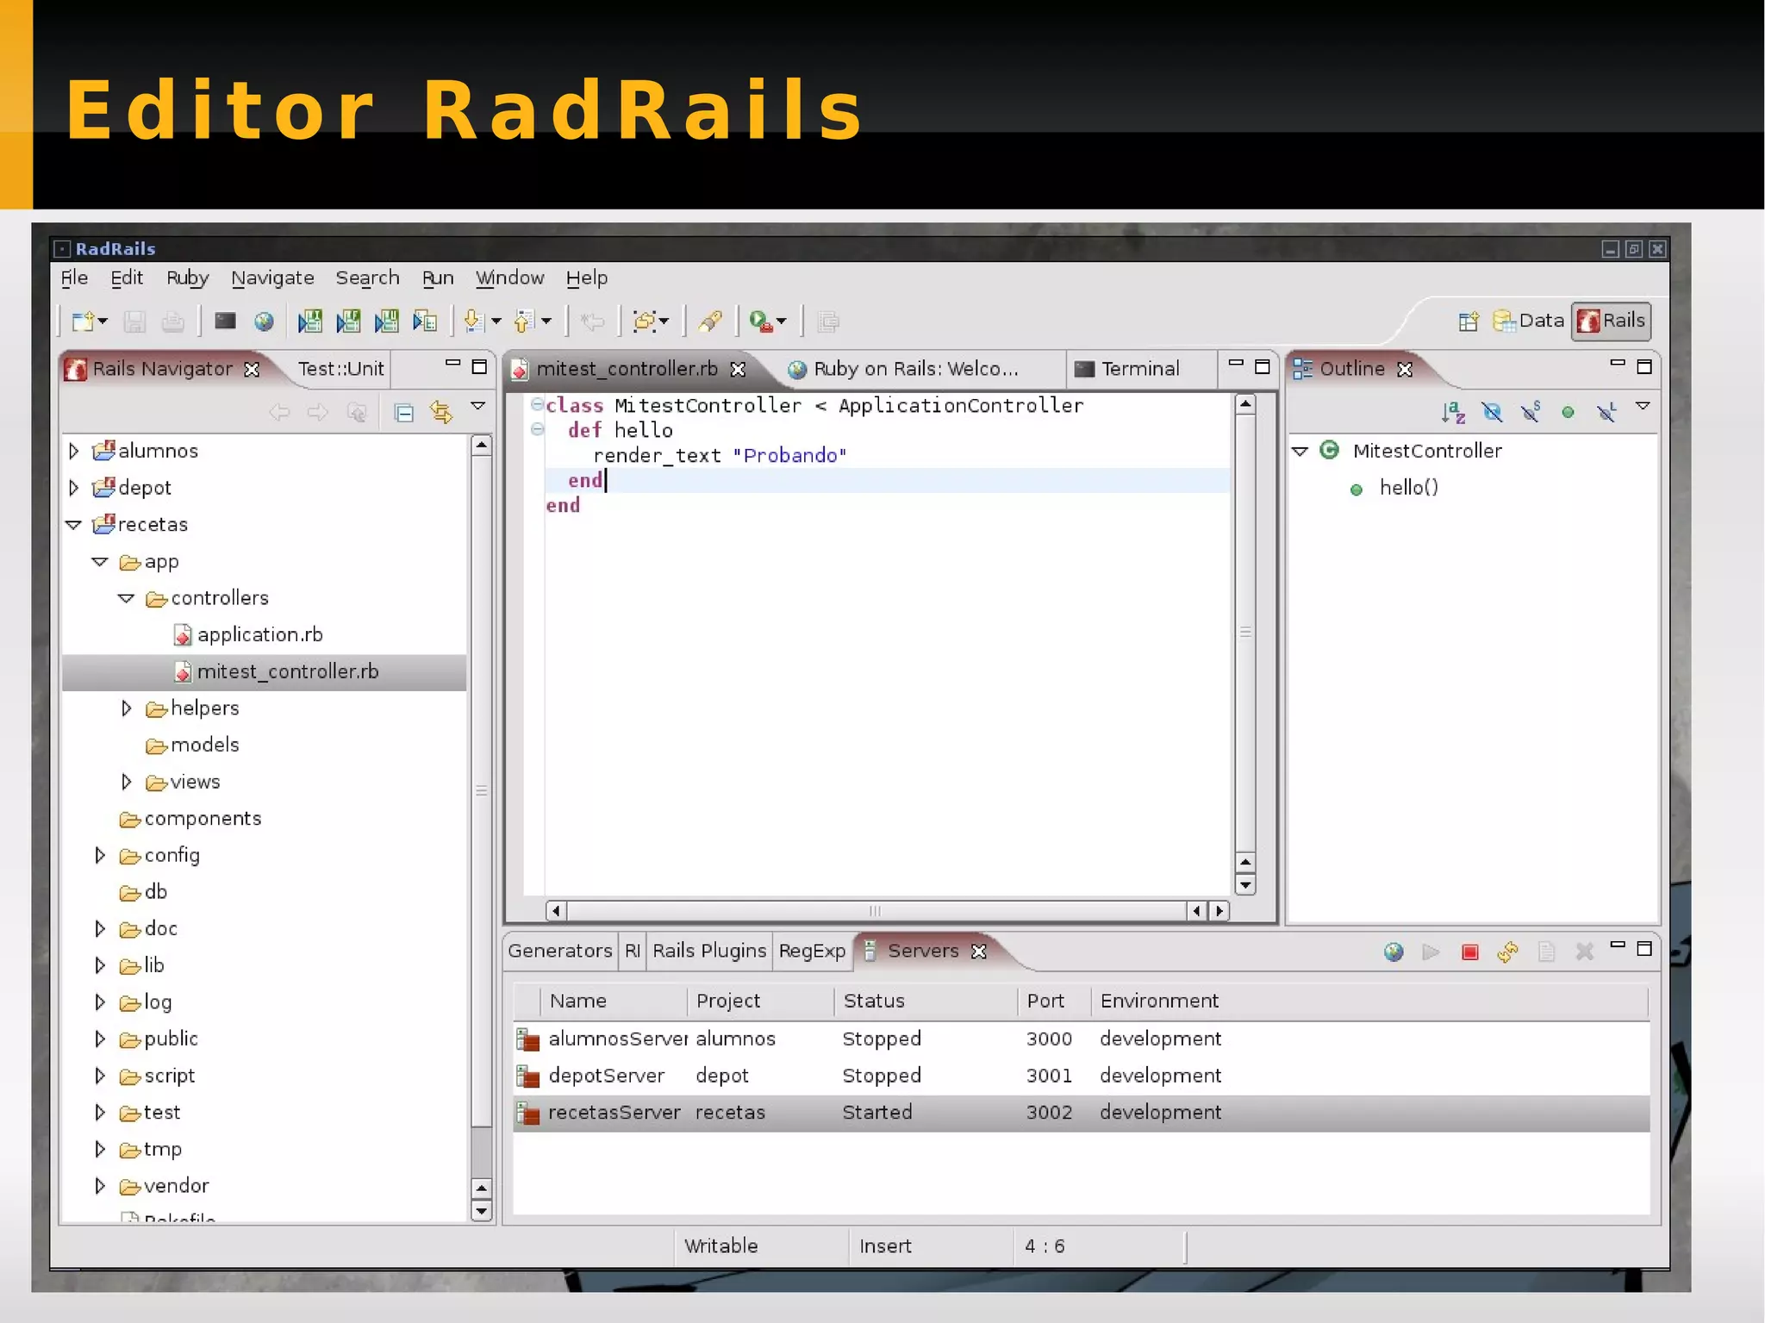Open browser icon in the Servers panel
The height and width of the screenshot is (1323, 1765).
tap(1394, 952)
